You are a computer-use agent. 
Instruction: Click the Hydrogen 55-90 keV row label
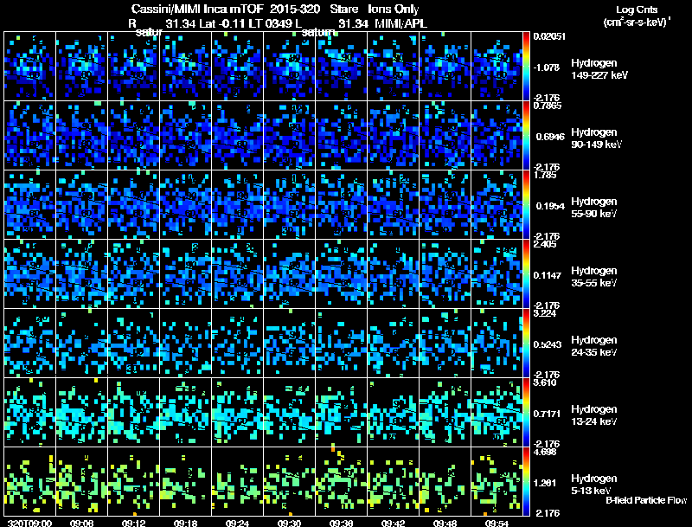[x=594, y=208]
